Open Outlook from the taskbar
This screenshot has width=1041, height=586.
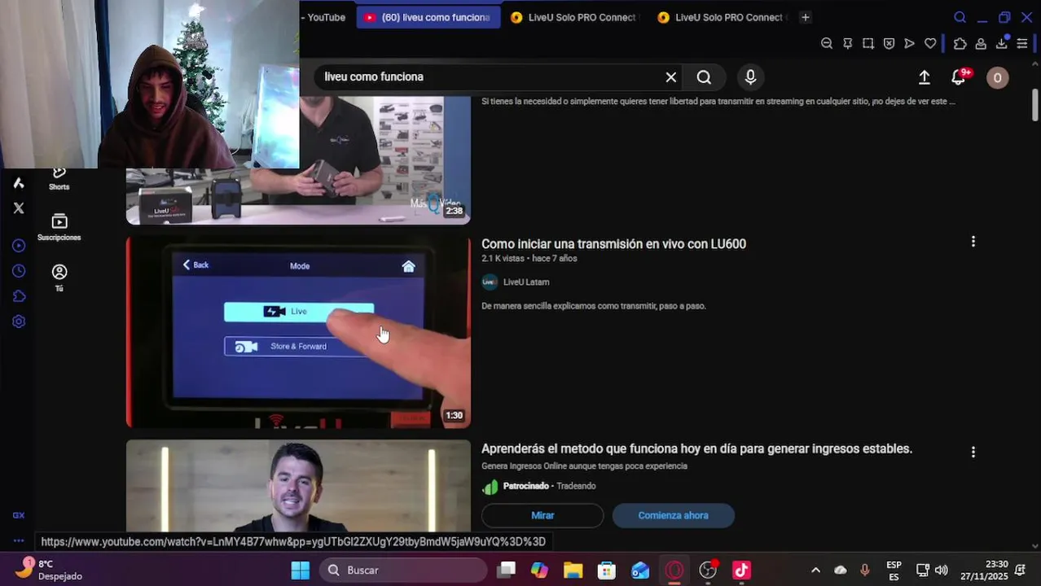pos(640,571)
